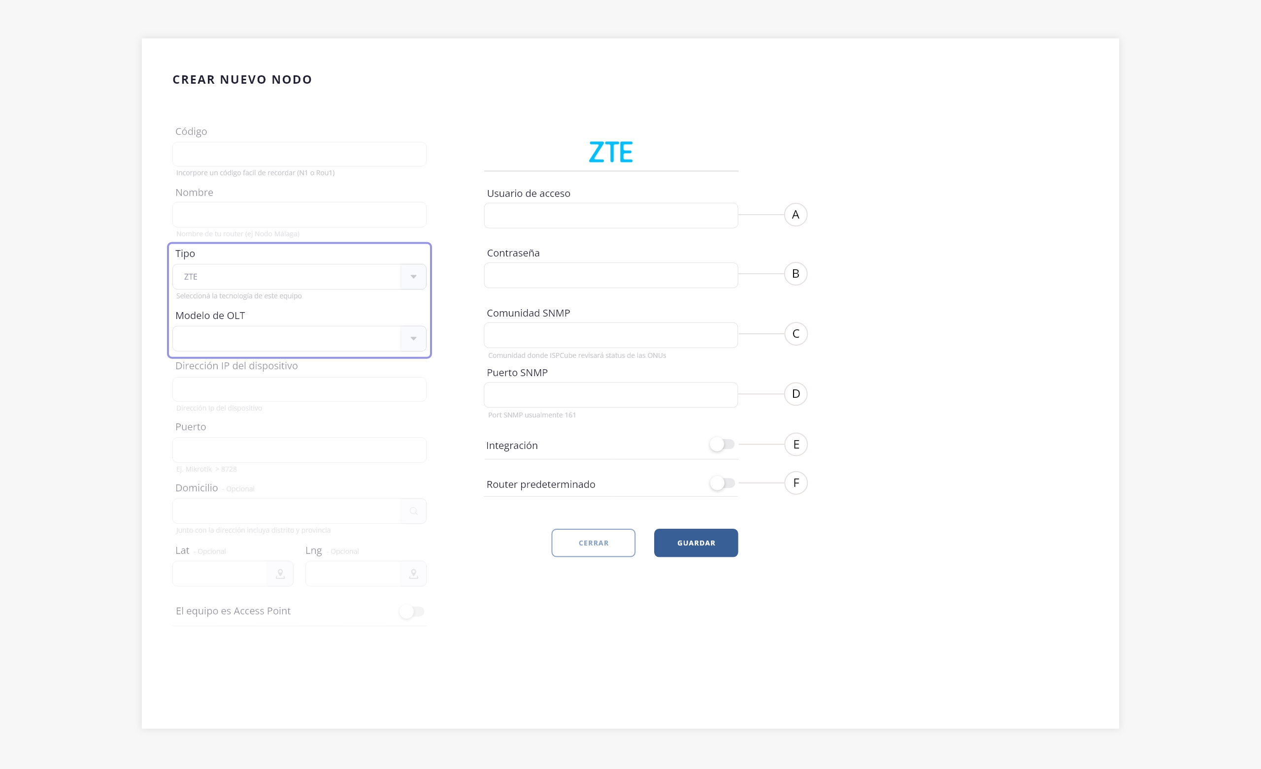
Task: Turn on El equipo es Access Point
Action: tap(411, 611)
